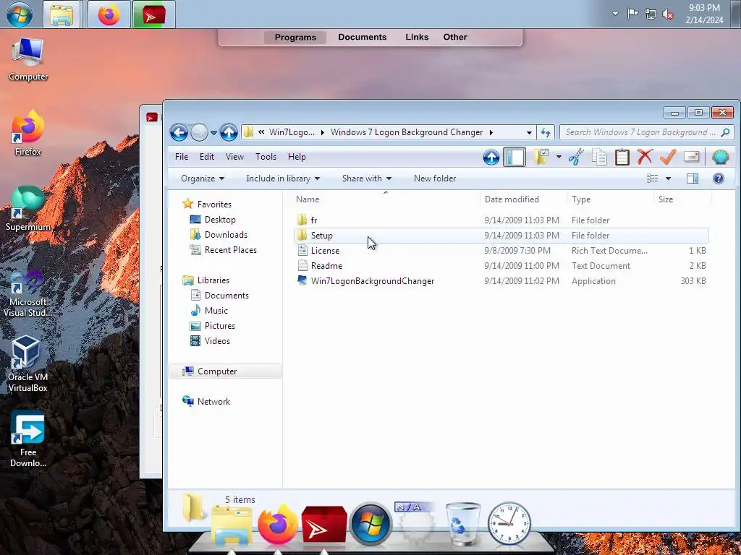Open the recent pages dropdown arrow
Screen dimensions: 741x555
[x=213, y=133]
